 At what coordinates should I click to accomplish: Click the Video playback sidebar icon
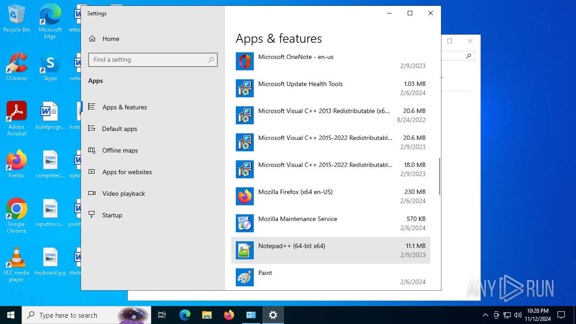click(92, 193)
